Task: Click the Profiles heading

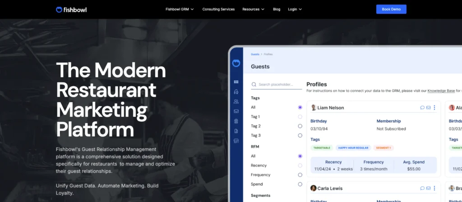Action: click(x=317, y=85)
